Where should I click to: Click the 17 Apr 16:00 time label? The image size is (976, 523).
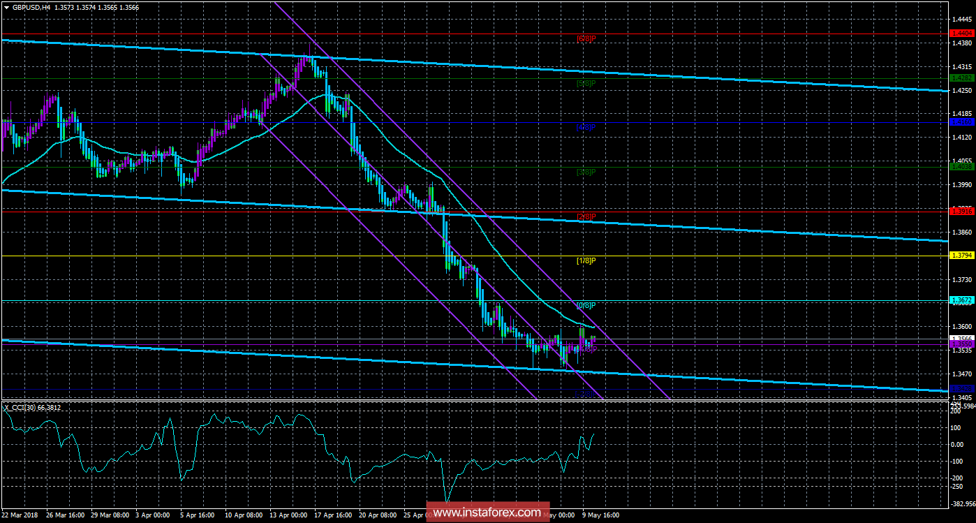tap(334, 515)
